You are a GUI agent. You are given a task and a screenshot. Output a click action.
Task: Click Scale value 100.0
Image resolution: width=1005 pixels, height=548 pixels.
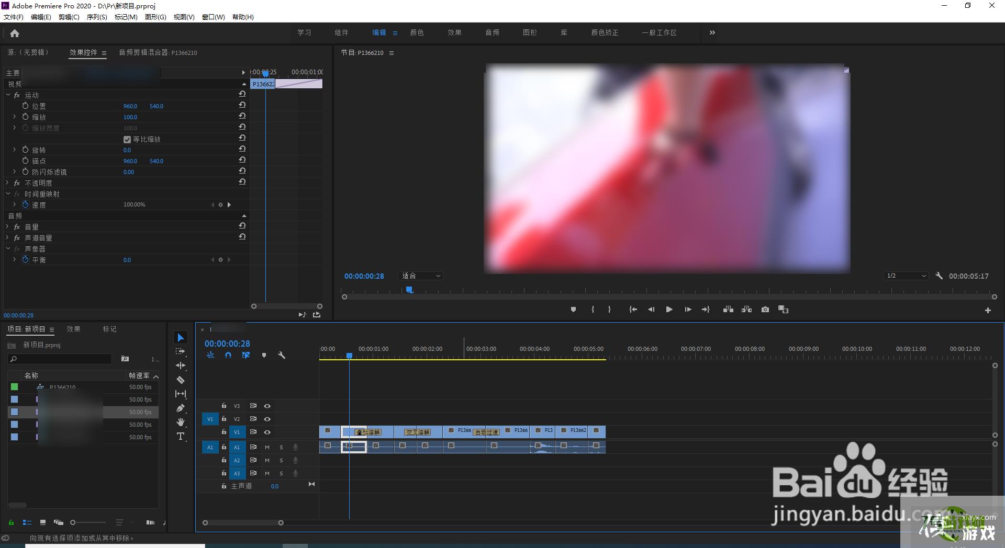click(130, 117)
